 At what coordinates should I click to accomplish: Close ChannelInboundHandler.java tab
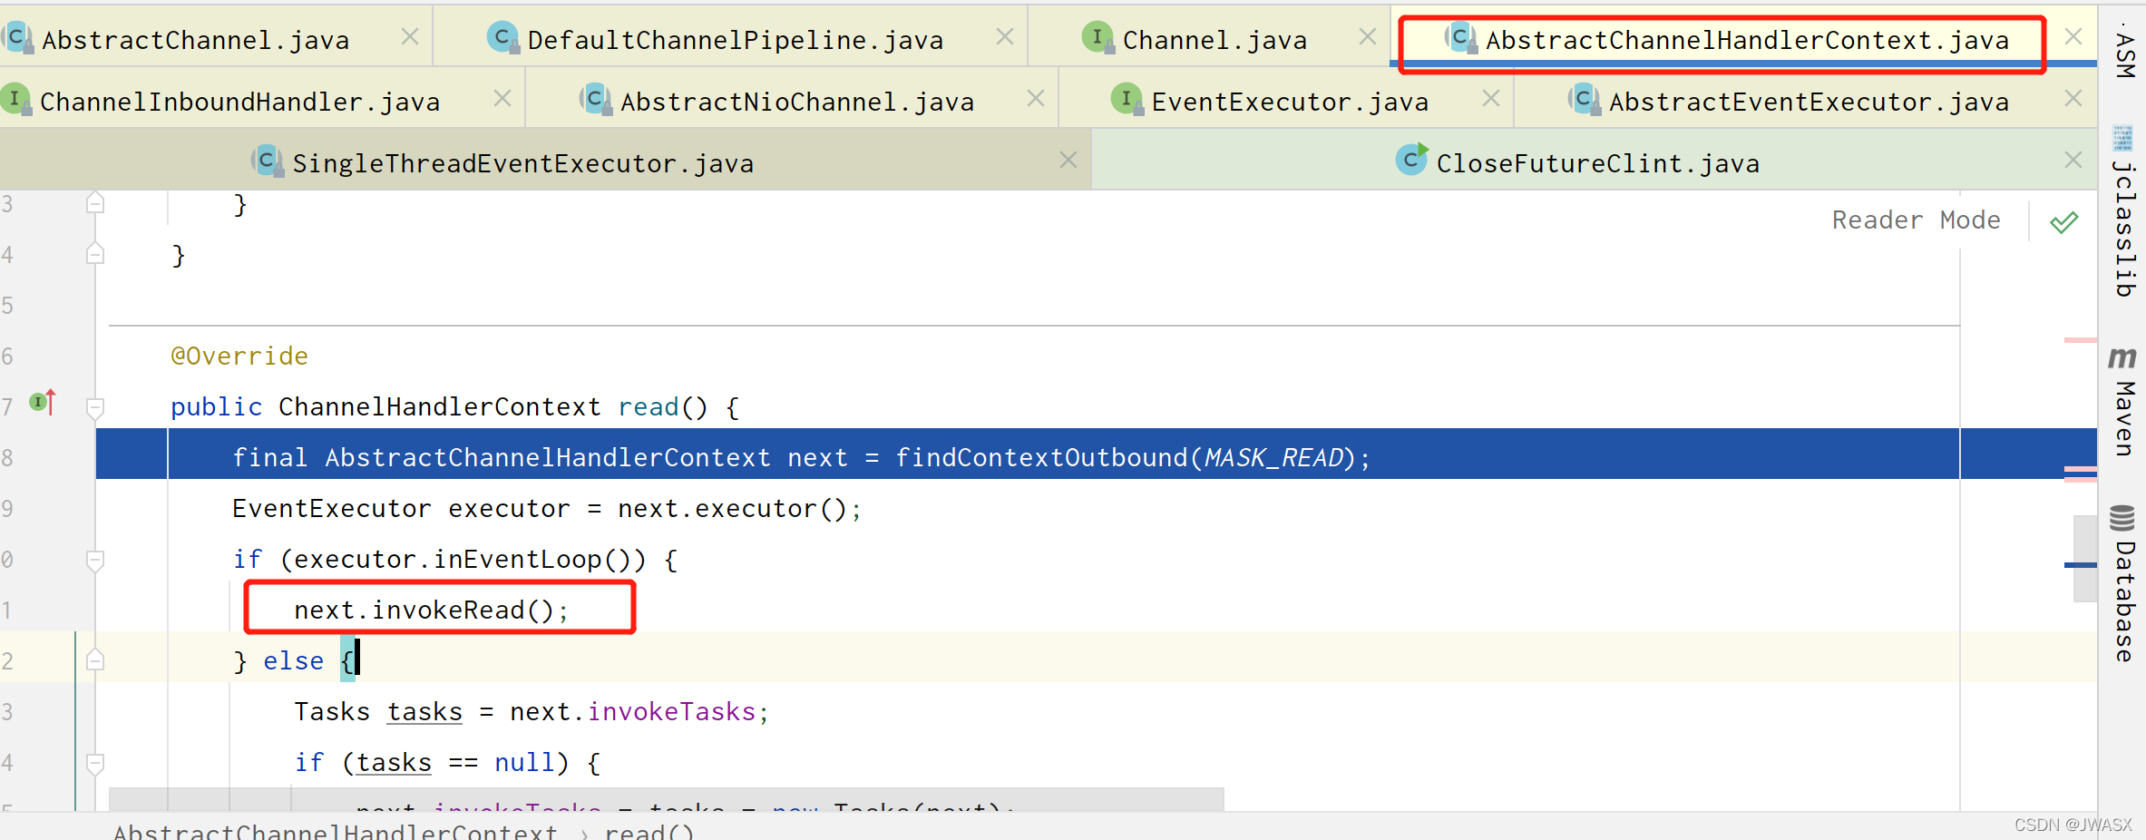pyautogui.click(x=502, y=98)
